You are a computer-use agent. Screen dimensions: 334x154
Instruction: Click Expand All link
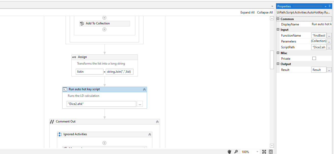point(247,12)
